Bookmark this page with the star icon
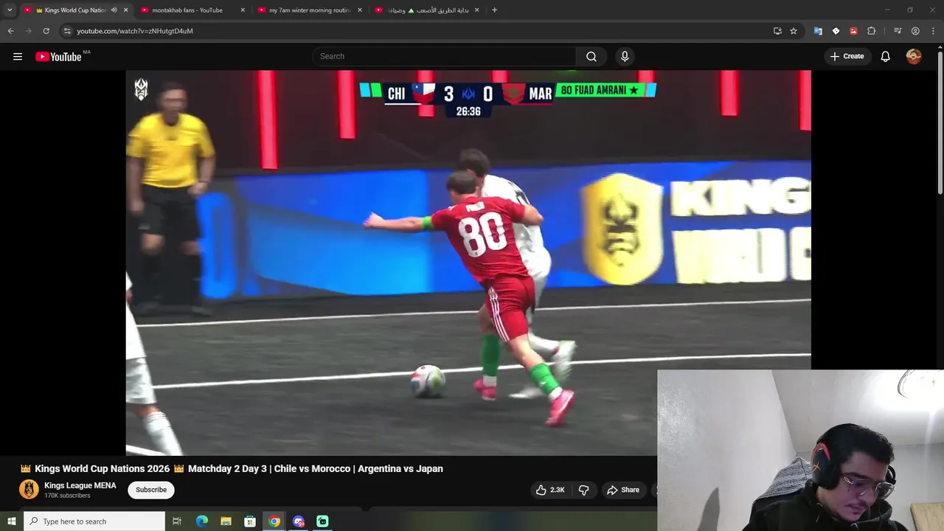 pyautogui.click(x=794, y=31)
